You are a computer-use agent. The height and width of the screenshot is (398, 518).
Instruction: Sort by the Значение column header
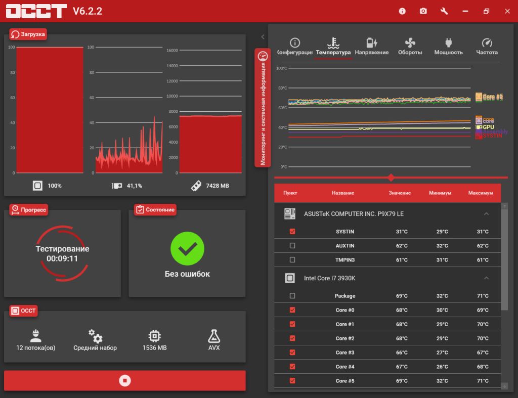click(400, 193)
